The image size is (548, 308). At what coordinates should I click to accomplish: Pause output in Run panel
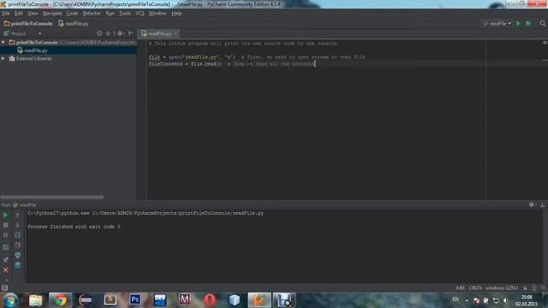point(5,235)
